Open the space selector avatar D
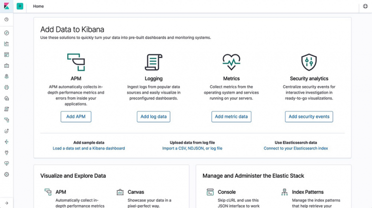 (x=20, y=6)
